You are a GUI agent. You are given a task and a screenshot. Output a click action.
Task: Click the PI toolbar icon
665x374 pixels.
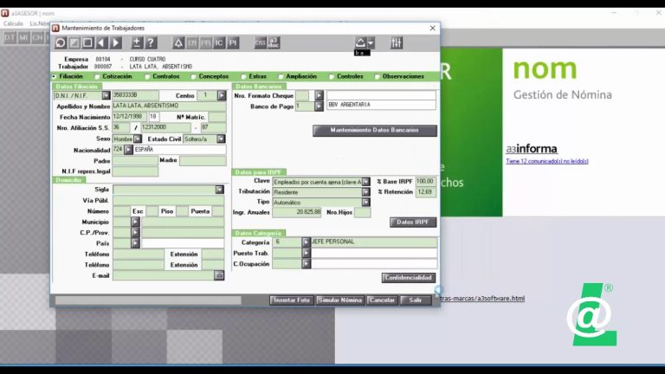(233, 42)
